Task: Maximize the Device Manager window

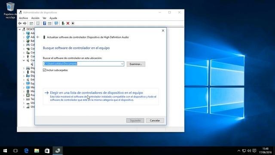Action: click(x=169, y=12)
